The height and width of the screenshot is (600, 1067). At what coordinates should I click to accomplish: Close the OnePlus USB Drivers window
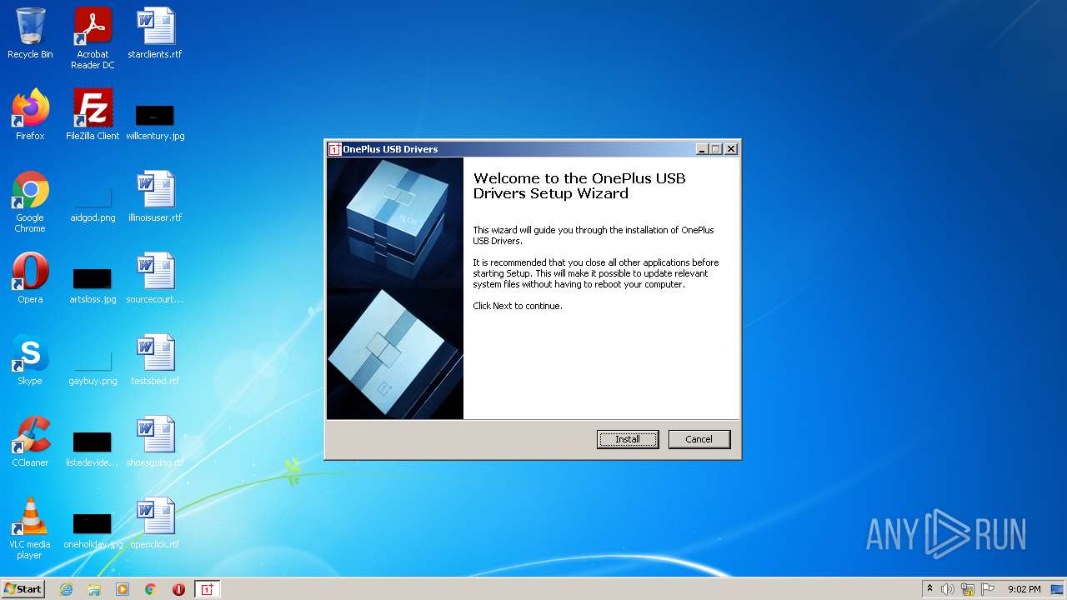731,149
